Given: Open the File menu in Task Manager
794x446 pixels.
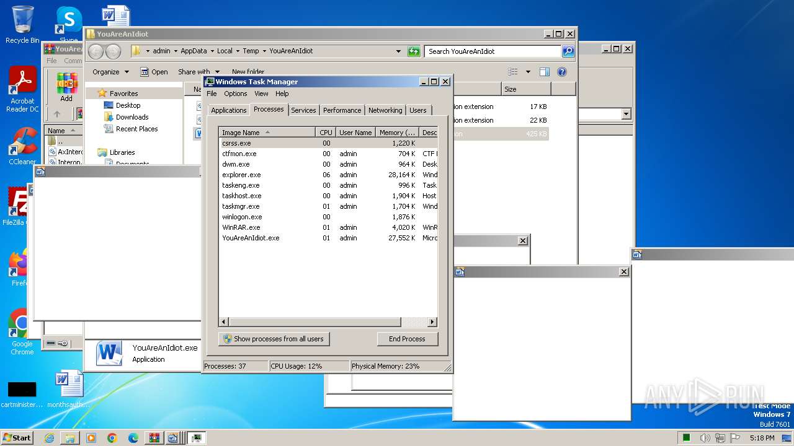Looking at the screenshot, I should (x=212, y=94).
